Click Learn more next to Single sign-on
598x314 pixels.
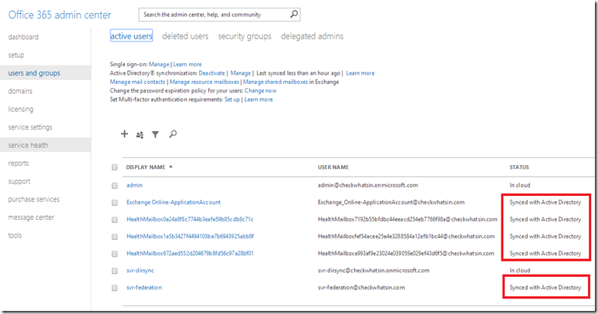188,64
